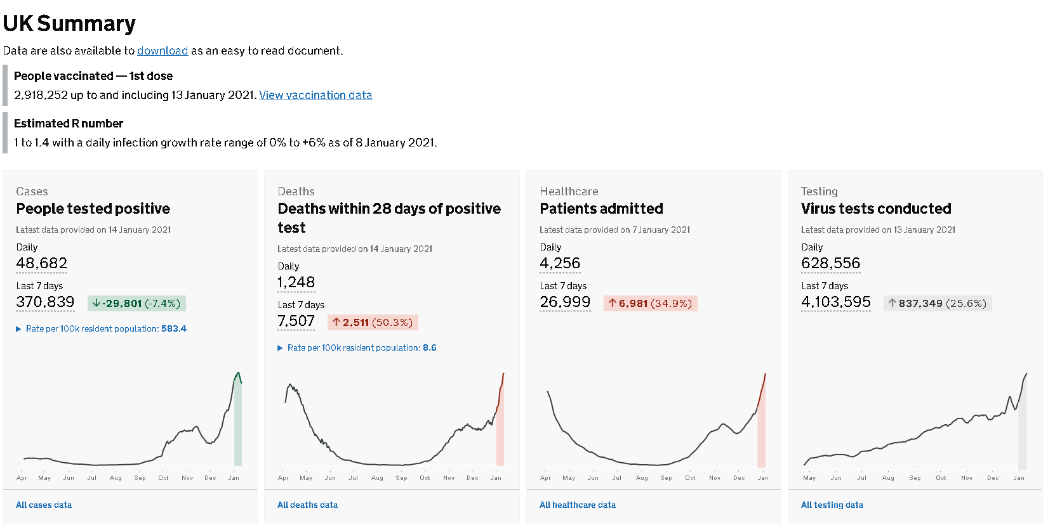Click the Virus tests conducted heading
The height and width of the screenshot is (525, 1055).
[x=876, y=209]
